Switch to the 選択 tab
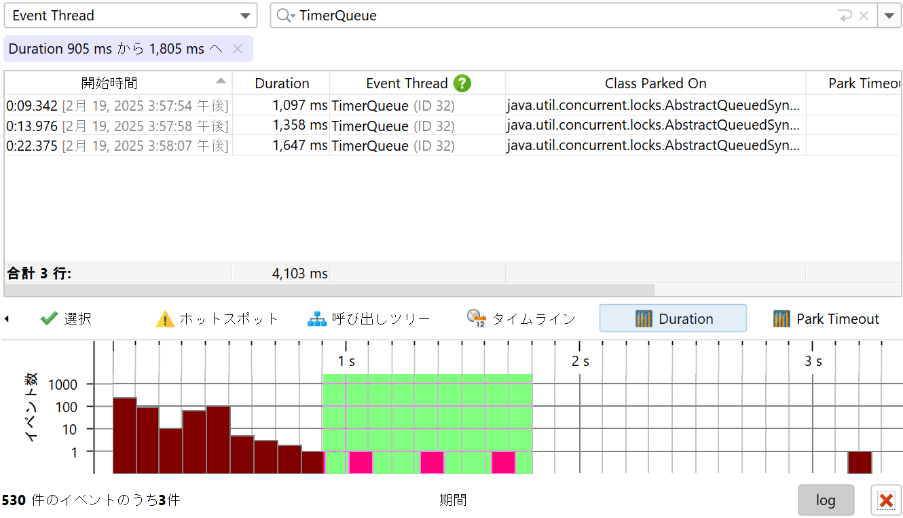903x518 pixels. [66, 318]
